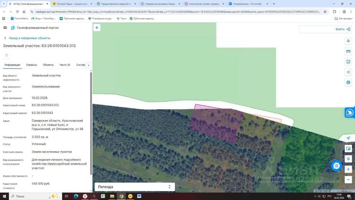Open the measurement ruler tool icon
355x200 pixels.
click(348, 52)
